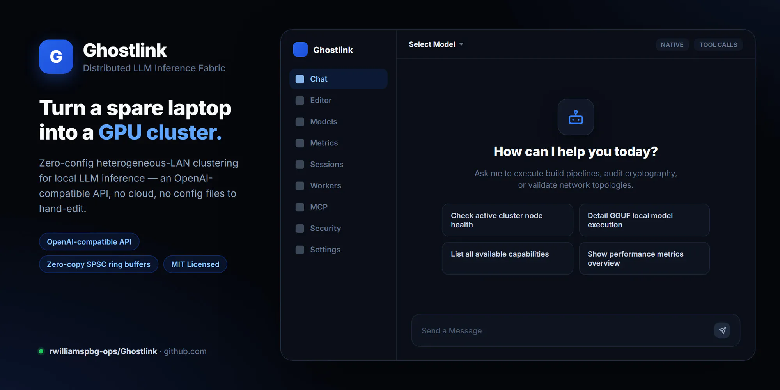Toggle the TOOL CALLS badge
The width and height of the screenshot is (780, 390).
[718, 45]
